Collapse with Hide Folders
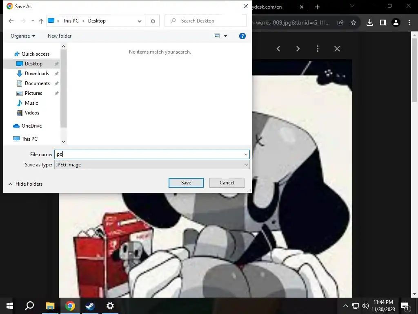 26,184
